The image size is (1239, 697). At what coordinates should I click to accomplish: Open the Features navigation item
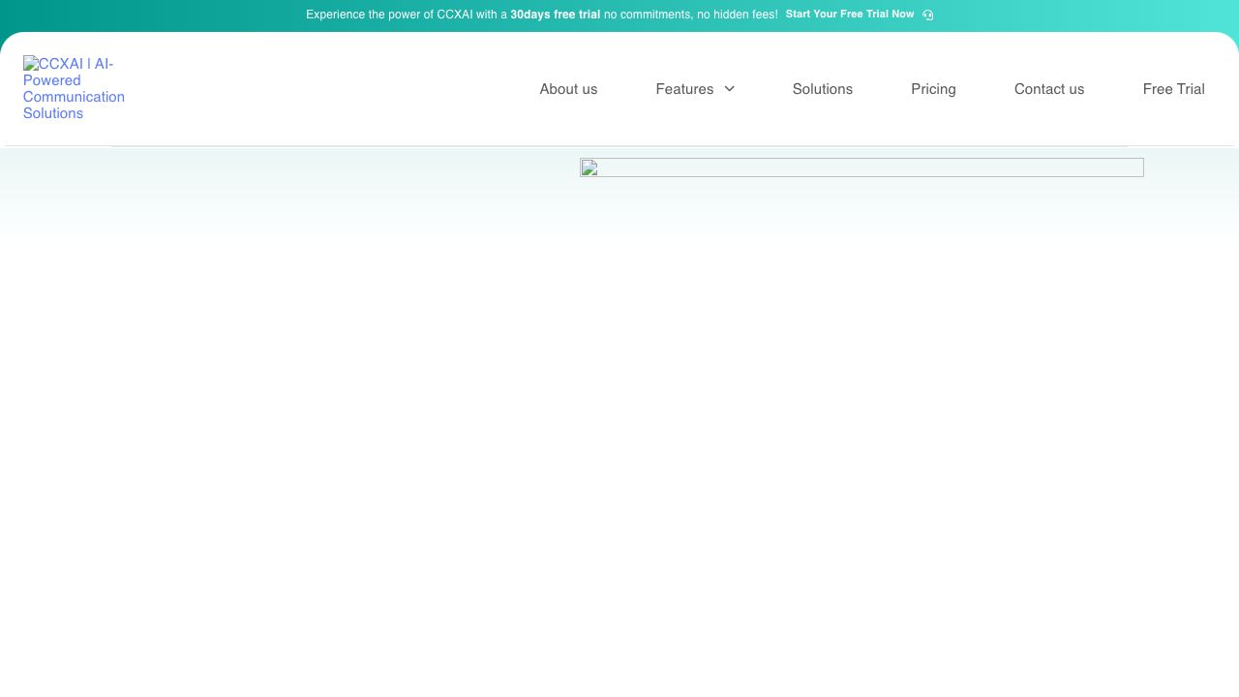[683, 89]
